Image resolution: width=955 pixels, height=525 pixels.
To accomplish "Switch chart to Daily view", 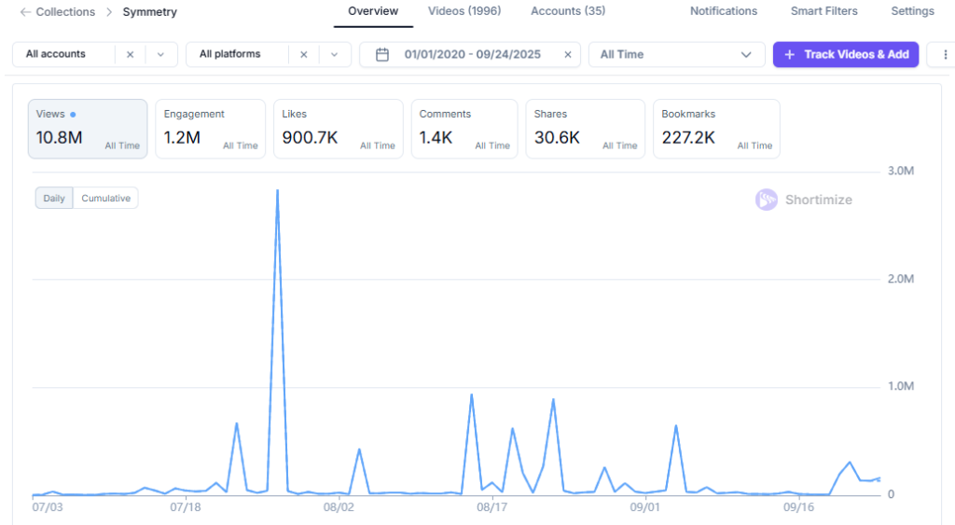I will pos(54,199).
